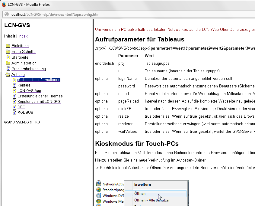Click the document icon beside MODBUS
The image size is (255, 206).
pos(14,113)
